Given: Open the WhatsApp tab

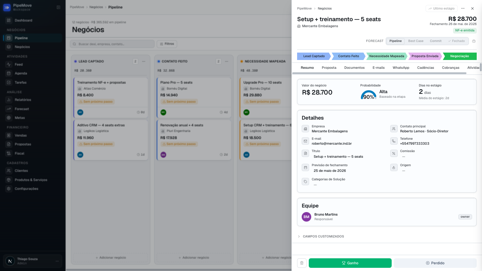Looking at the screenshot, I should click(401, 67).
